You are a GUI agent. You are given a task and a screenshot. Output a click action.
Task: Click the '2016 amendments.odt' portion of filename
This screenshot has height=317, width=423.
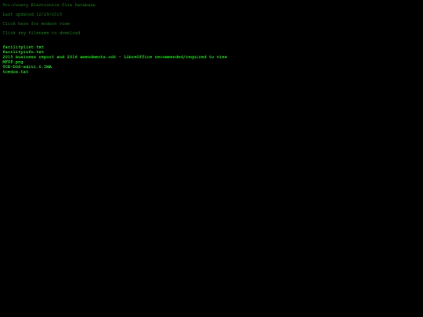pyautogui.click(x=92, y=57)
